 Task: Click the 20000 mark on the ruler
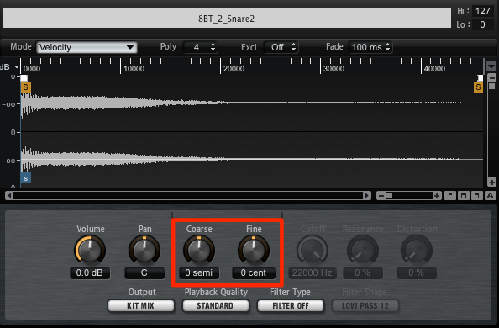click(x=234, y=68)
